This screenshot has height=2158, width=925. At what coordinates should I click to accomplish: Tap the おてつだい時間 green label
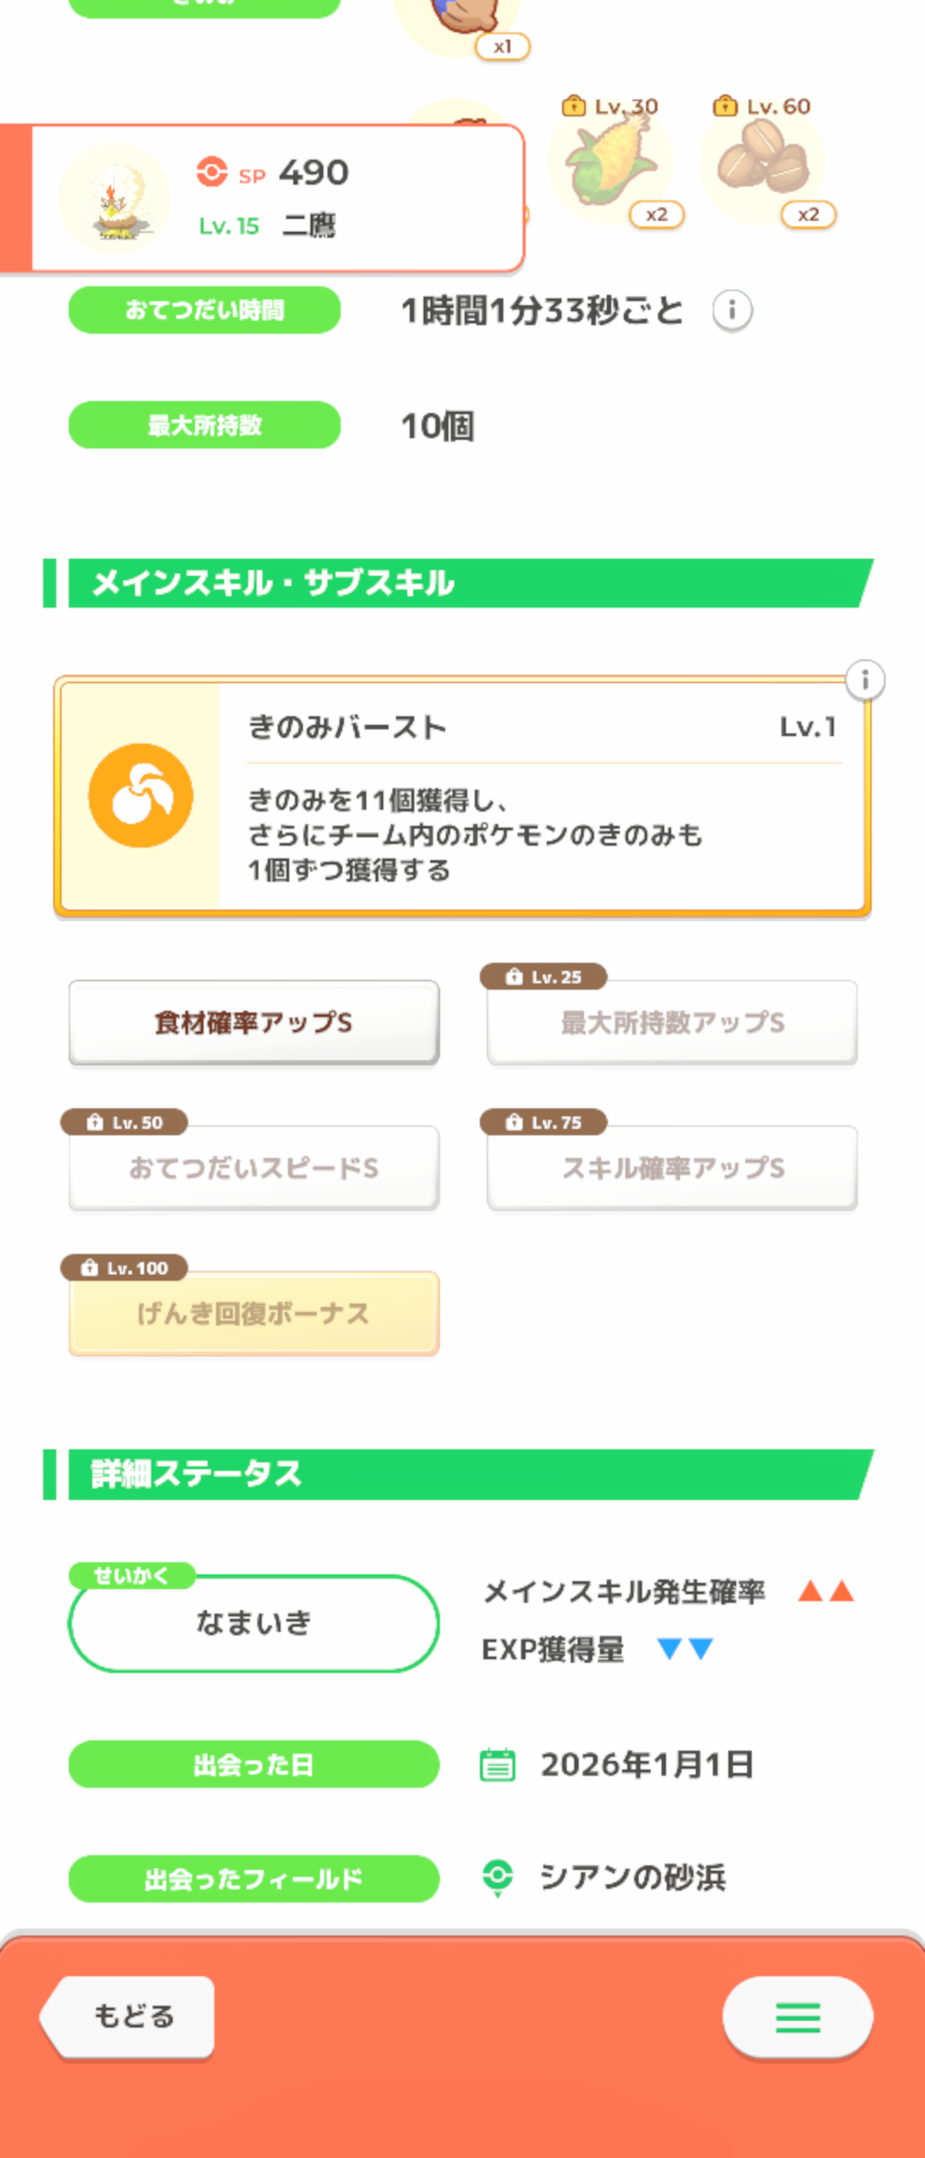(205, 310)
